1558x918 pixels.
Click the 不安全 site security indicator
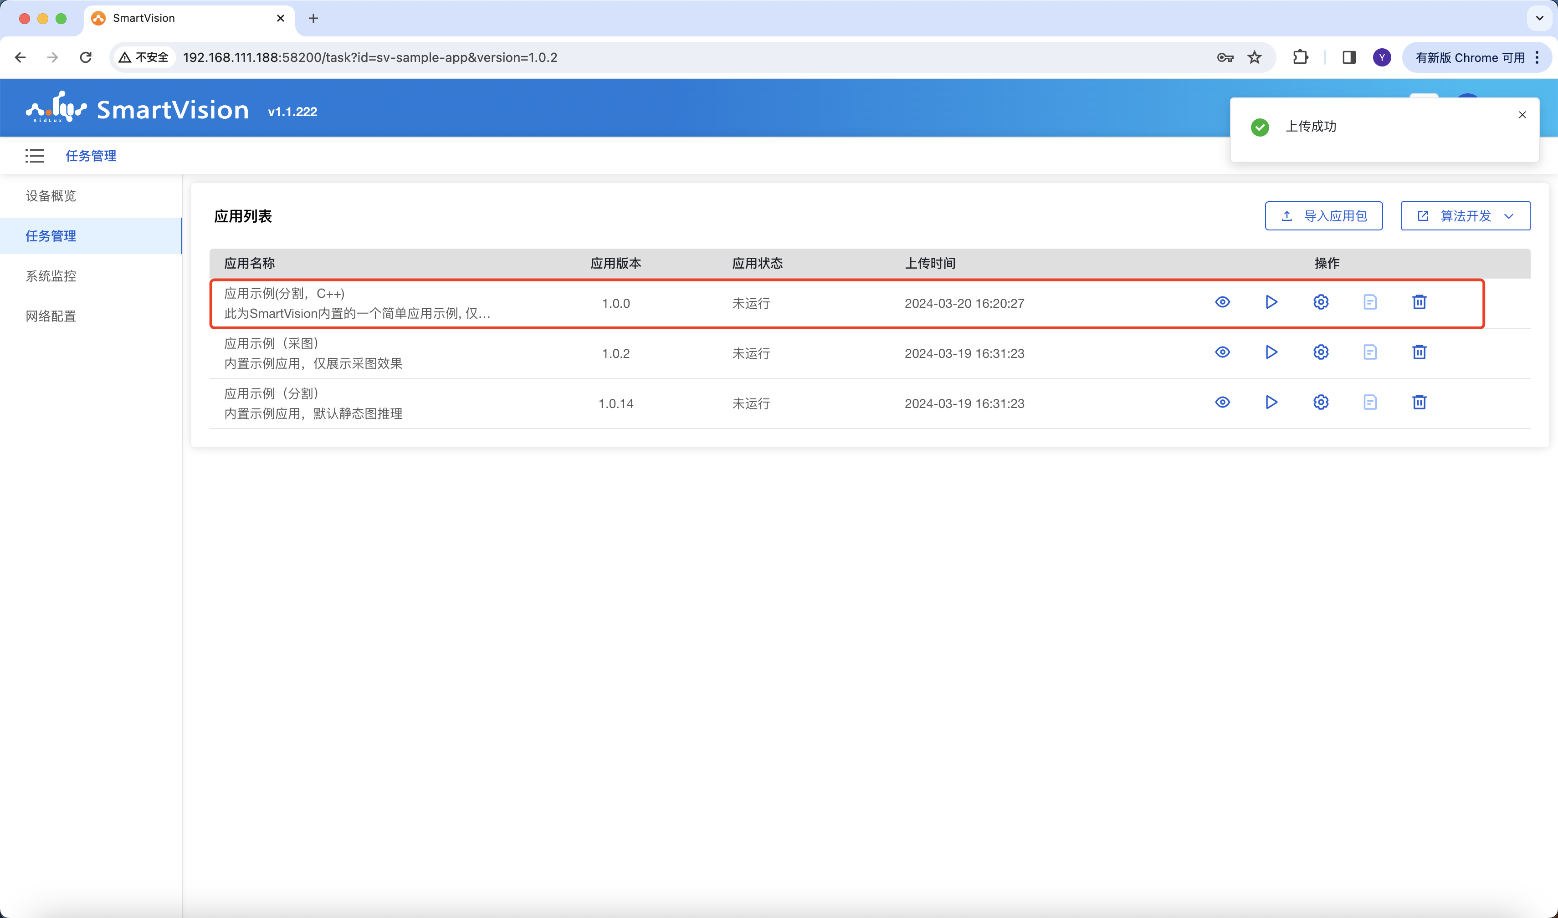pos(144,57)
